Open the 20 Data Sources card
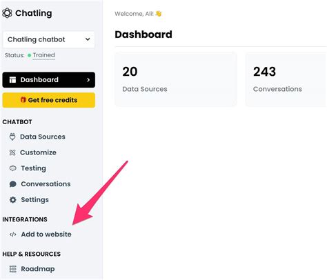The width and height of the screenshot is (327, 280). click(x=176, y=79)
